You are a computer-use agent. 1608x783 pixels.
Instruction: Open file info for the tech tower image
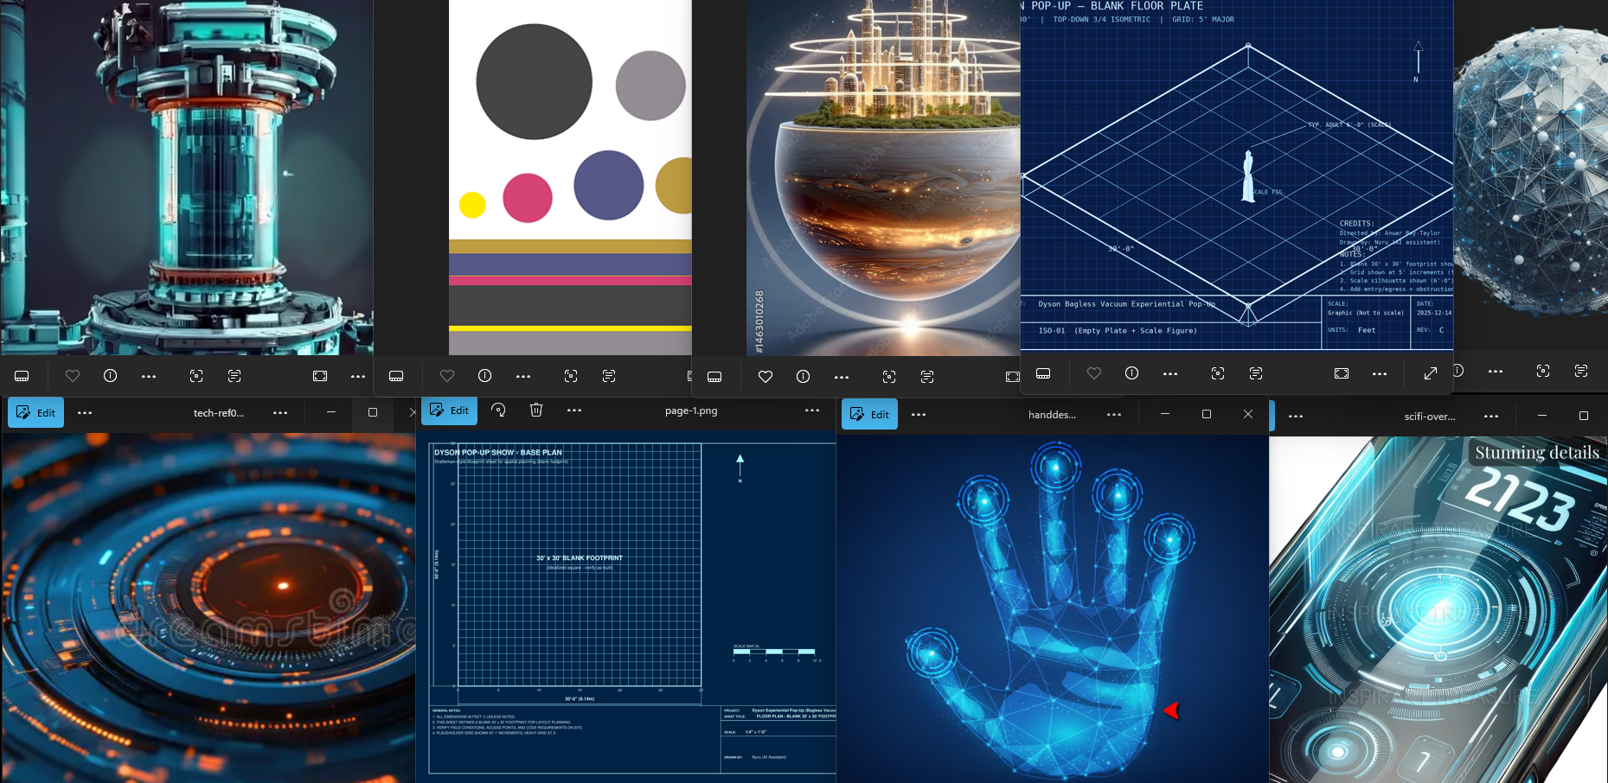point(111,376)
